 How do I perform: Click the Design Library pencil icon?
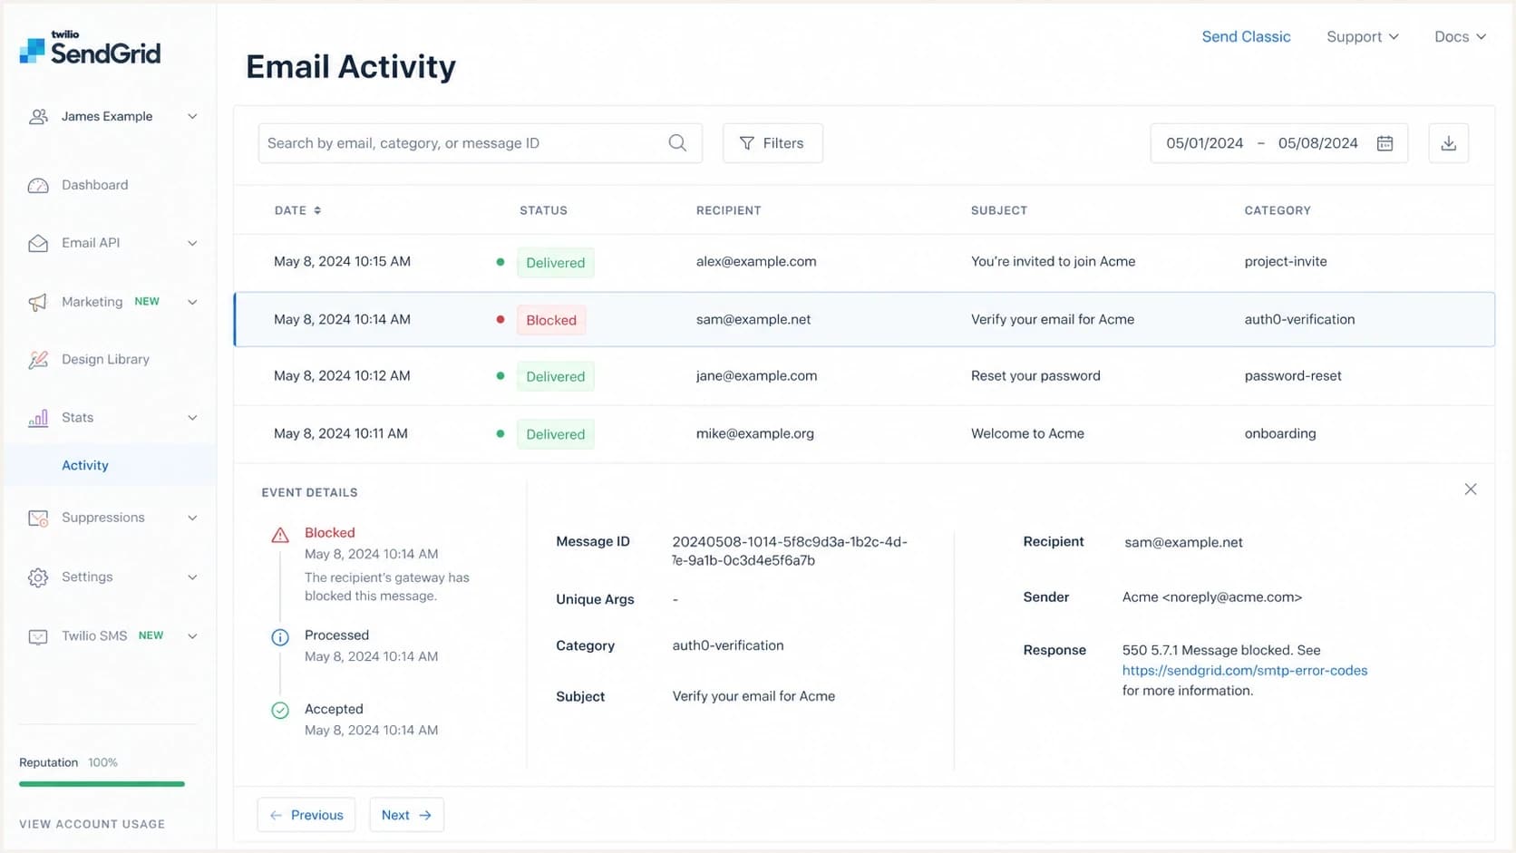(38, 360)
